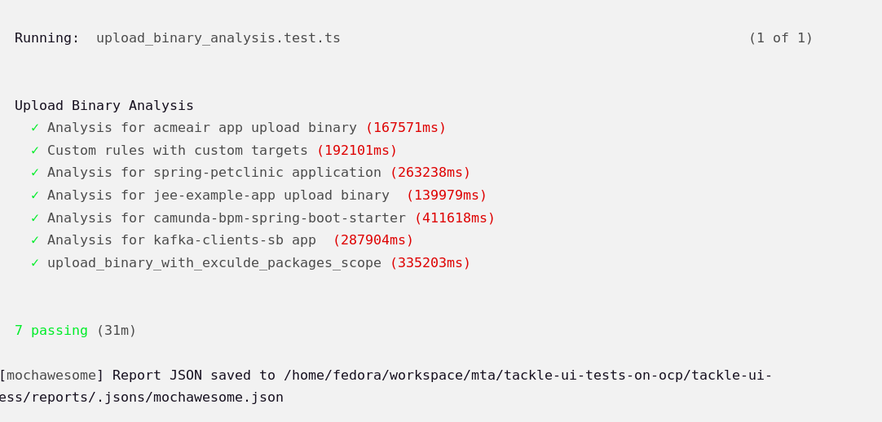Click the 7 passing summary text
Viewport: 882px width, 422px height.
(51, 331)
